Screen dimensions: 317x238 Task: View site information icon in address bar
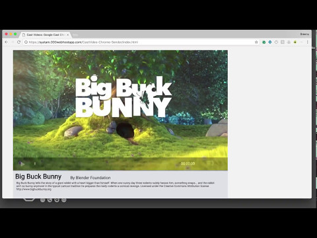26,42
